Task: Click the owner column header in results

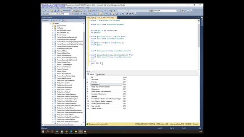Action: pyautogui.click(x=125, y=77)
